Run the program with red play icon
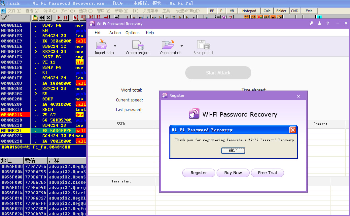 click(59, 17)
